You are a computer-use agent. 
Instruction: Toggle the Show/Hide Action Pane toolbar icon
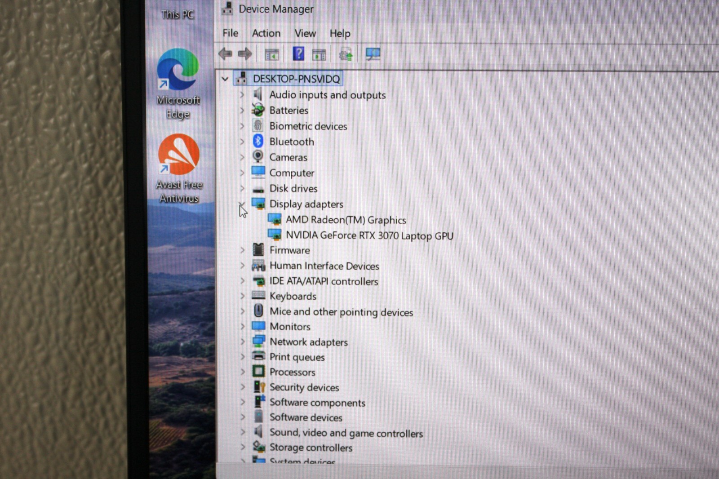coord(319,55)
